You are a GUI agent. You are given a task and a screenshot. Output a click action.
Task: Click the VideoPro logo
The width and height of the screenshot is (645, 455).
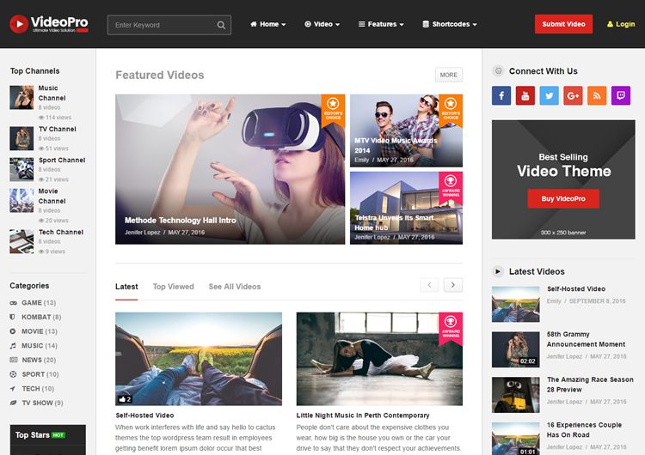coord(49,24)
